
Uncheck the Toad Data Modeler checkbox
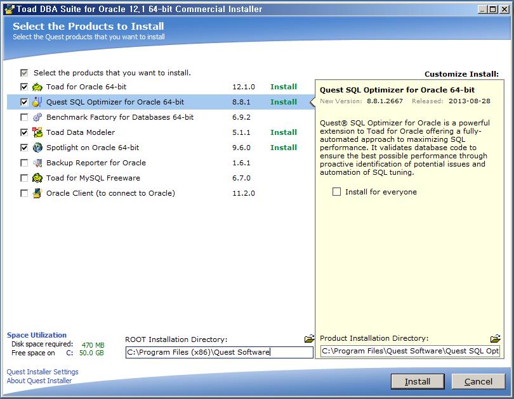[24, 132]
